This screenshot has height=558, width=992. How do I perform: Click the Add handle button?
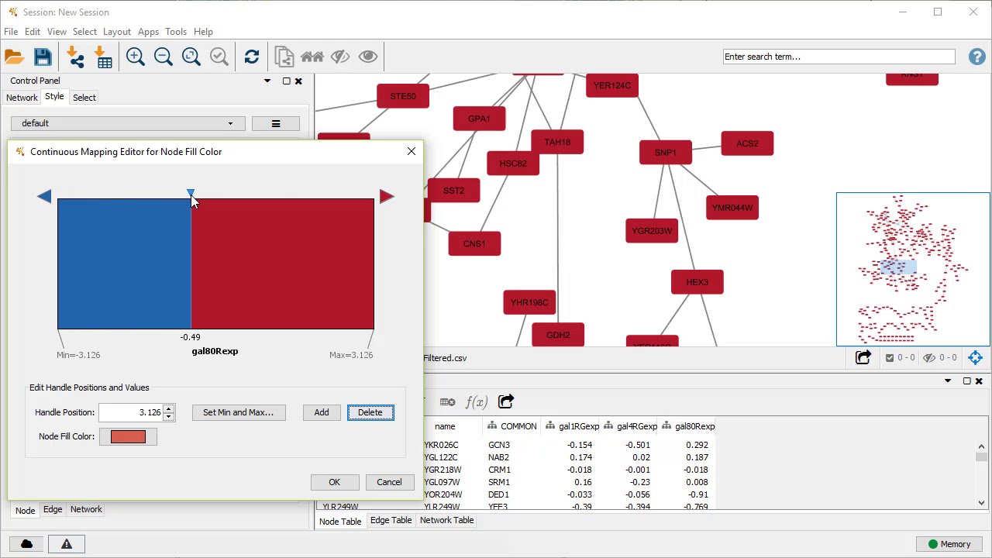pyautogui.click(x=321, y=412)
